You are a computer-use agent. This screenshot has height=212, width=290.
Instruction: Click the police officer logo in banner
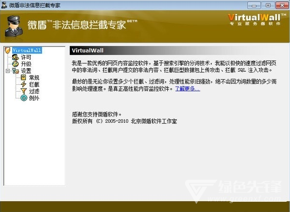coord(14,26)
